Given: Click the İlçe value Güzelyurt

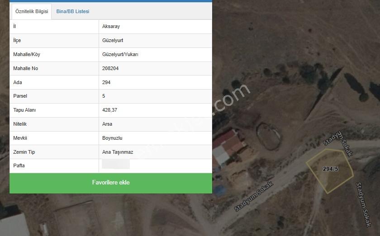Looking at the screenshot, I should (x=113, y=41).
